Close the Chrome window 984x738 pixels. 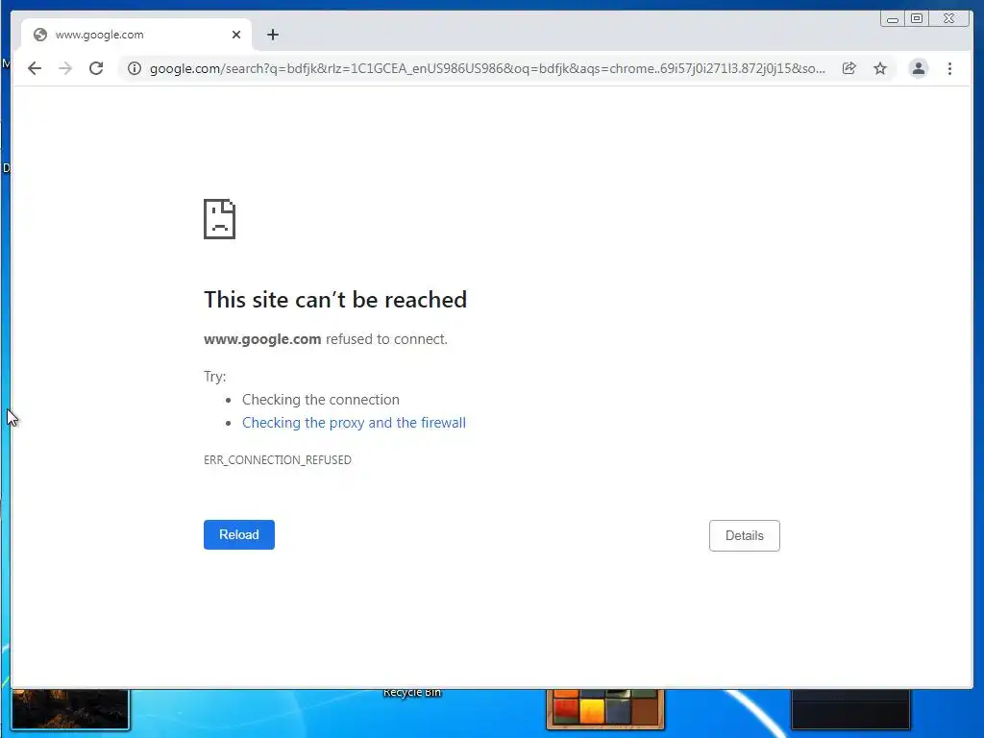pos(949,19)
